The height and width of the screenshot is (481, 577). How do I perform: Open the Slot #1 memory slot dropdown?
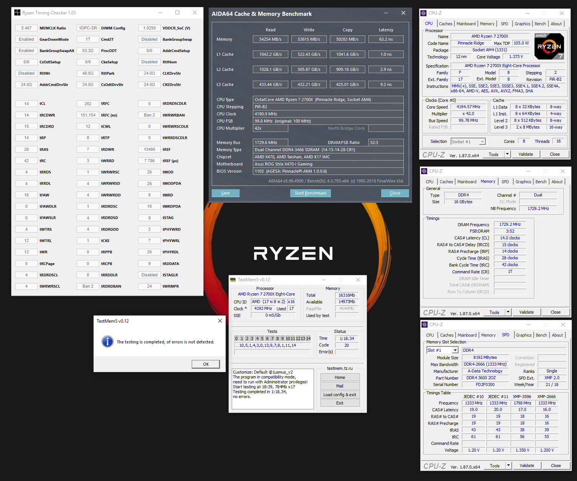[455, 350]
